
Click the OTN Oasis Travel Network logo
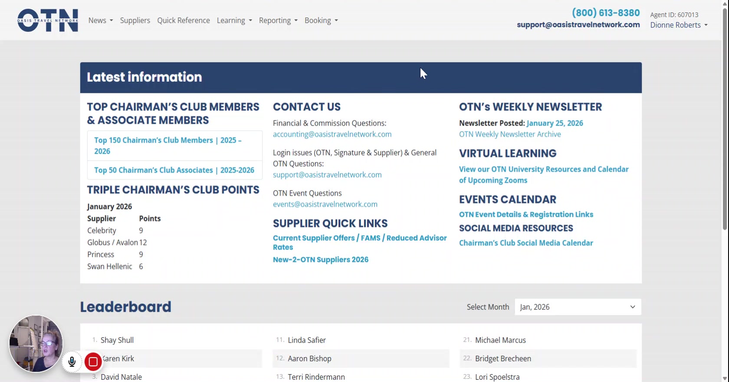pyautogui.click(x=48, y=20)
